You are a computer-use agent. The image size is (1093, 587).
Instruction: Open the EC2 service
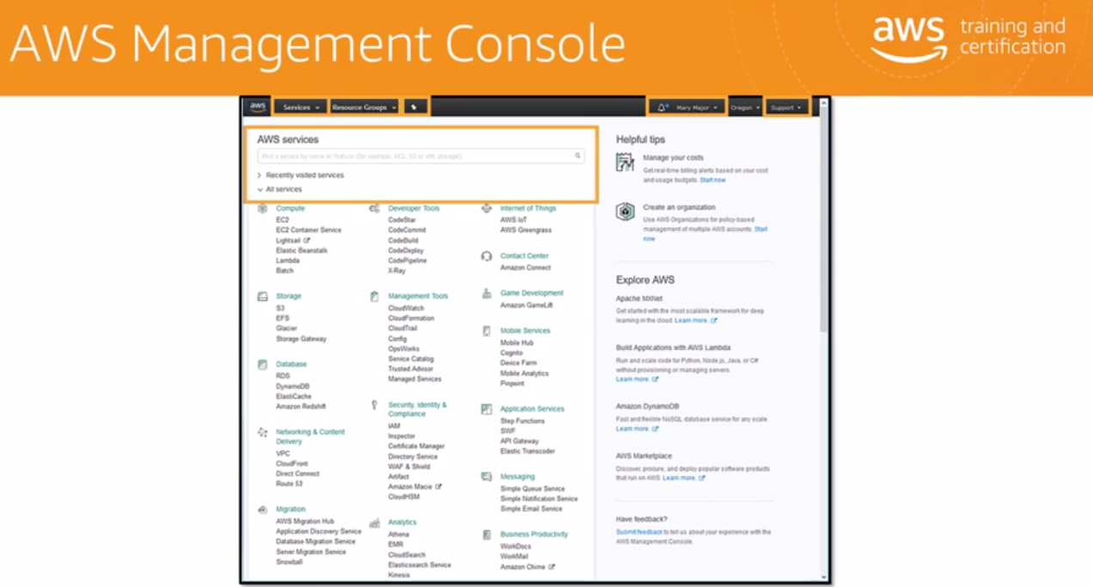tap(283, 220)
